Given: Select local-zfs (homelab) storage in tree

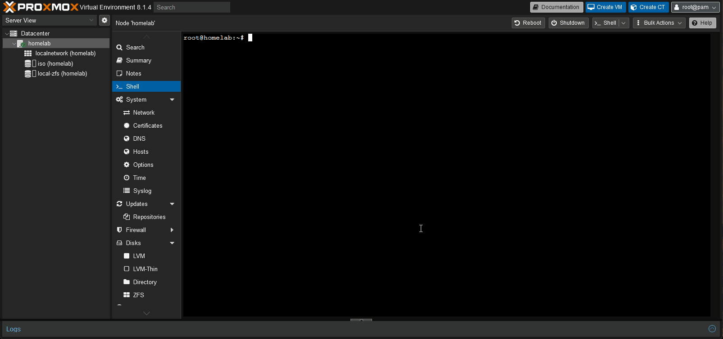Looking at the screenshot, I should pyautogui.click(x=62, y=73).
